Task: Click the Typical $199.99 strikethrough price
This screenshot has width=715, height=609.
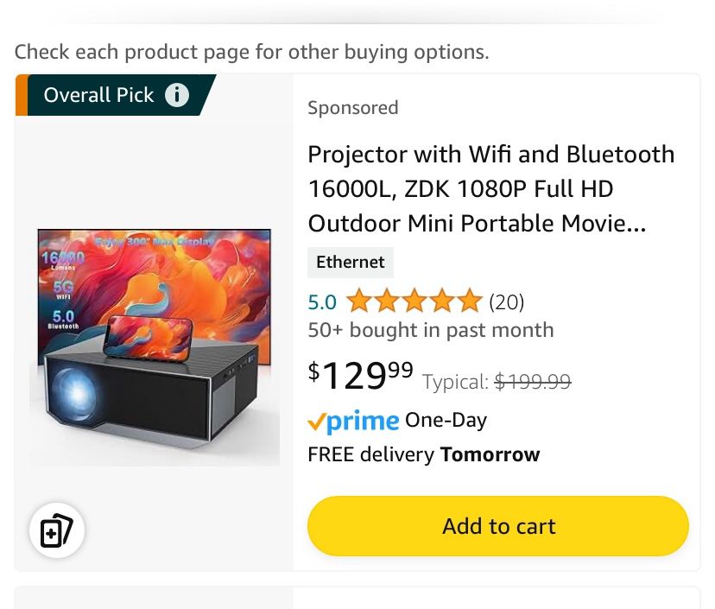Action: [497, 381]
